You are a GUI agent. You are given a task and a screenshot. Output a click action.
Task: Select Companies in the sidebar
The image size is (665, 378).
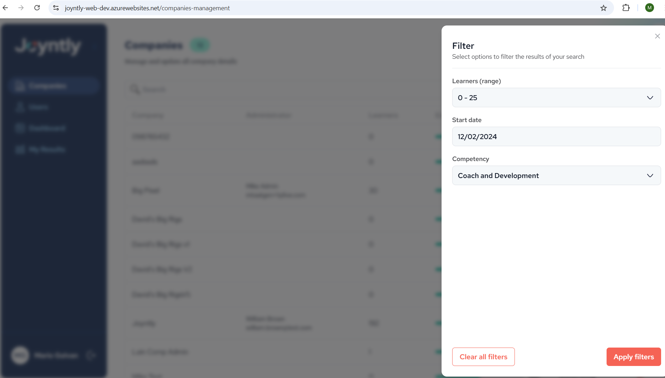pyautogui.click(x=47, y=86)
